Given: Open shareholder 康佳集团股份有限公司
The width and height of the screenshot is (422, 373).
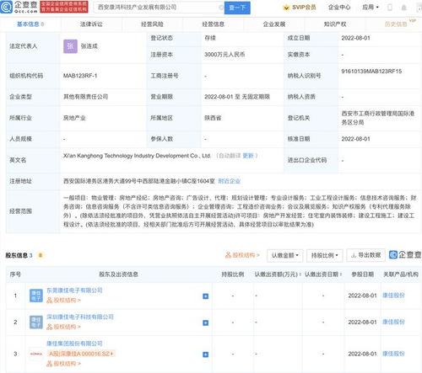Looking at the screenshot, I should (x=74, y=344).
